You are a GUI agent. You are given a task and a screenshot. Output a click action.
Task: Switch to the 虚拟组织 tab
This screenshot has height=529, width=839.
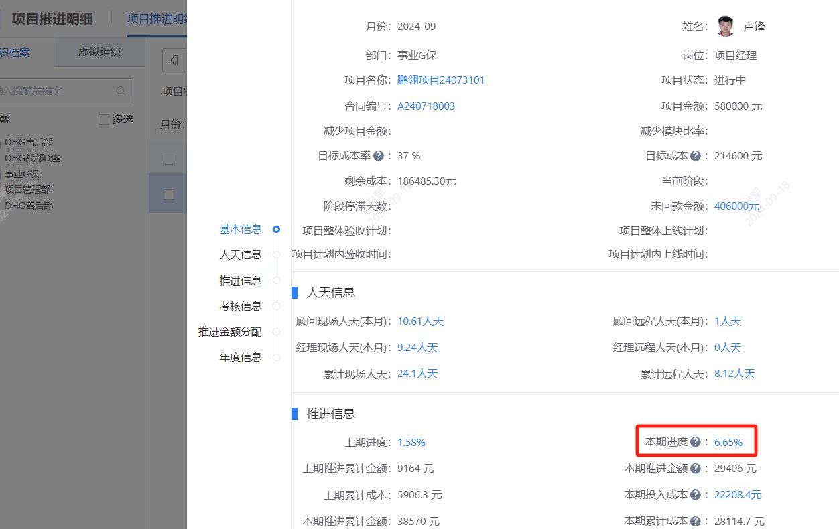[99, 51]
